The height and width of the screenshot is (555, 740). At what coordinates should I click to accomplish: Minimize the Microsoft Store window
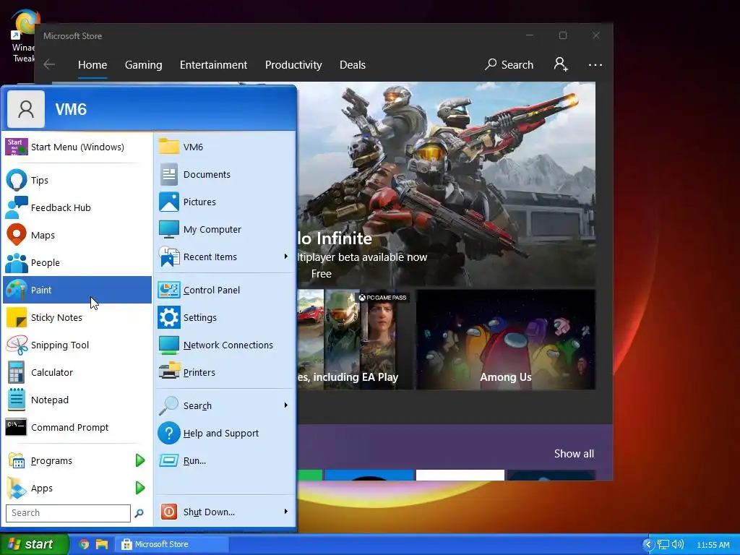[x=530, y=35]
